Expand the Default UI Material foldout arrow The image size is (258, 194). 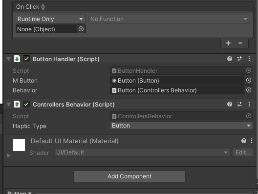pyautogui.click(x=9, y=155)
